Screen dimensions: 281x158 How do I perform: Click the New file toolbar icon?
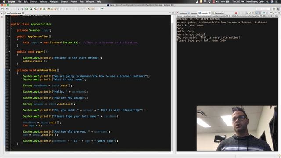point(2,9)
